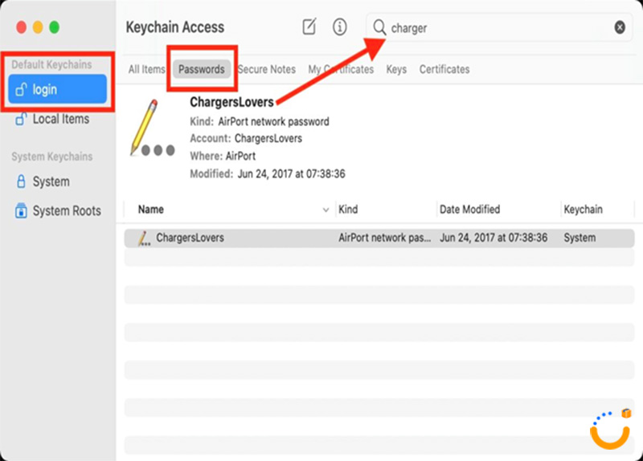Select the login keychain
This screenshot has width=643, height=461.
pyautogui.click(x=57, y=89)
